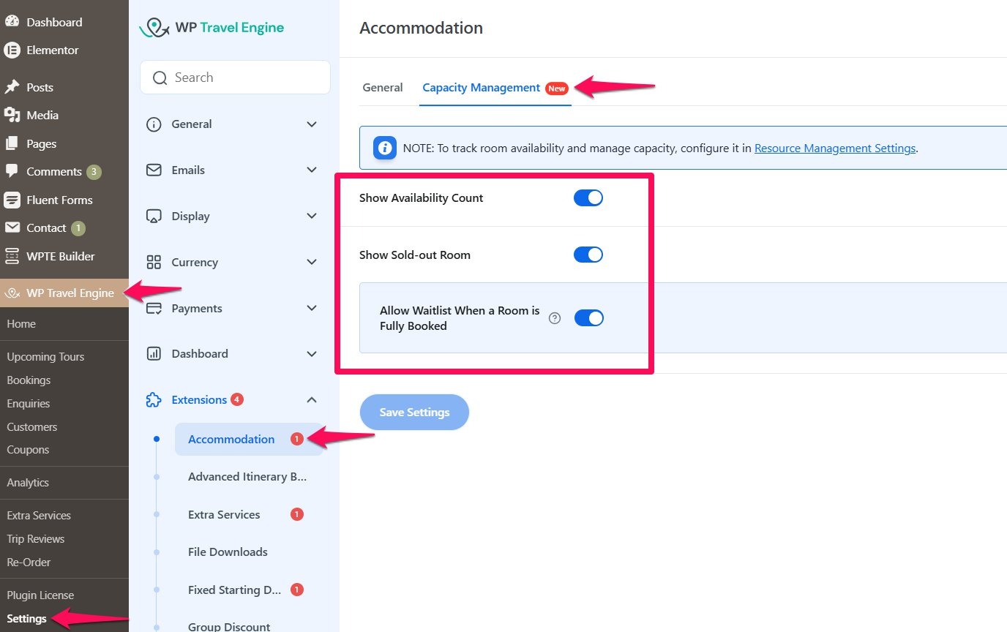1007x632 pixels.
Task: Toggle Allow Waitlist When Fully Booked switch
Action: [x=589, y=317]
